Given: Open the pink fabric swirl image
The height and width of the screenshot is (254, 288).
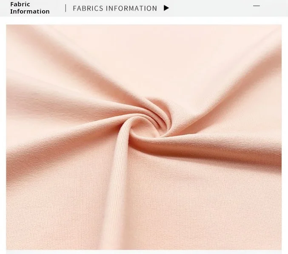Looking at the screenshot, I should (144, 137).
